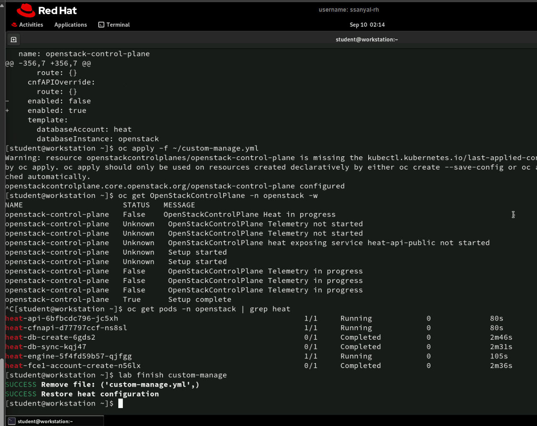Click the heat-engine-5f4fd59b57-qjfgg pod name

(68, 356)
